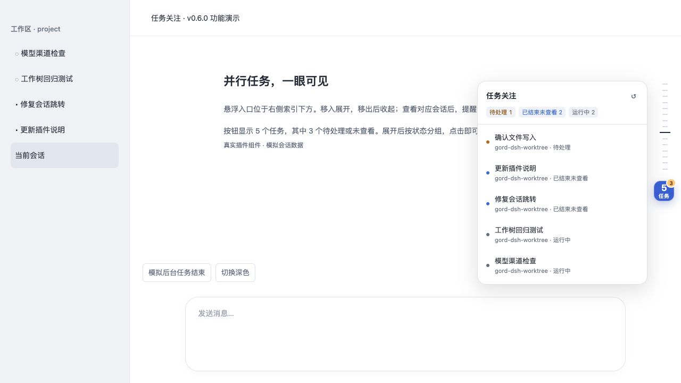Open 更新插件说明 task in the floating panel
Viewport: 681px width, 383px height.
pos(562,173)
